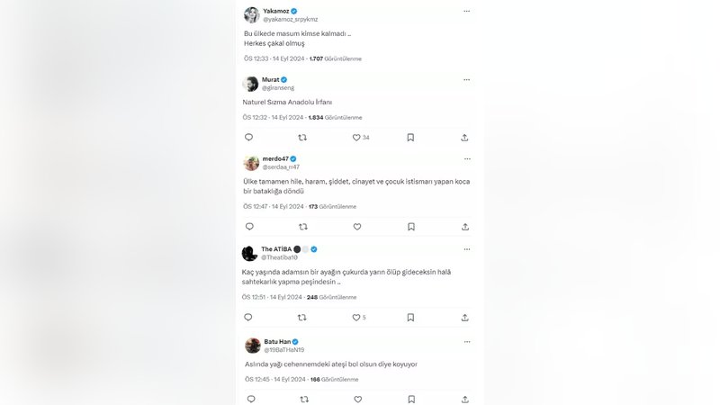The height and width of the screenshot is (405, 720).
Task: Expand more options on Batu Han's tweet
Action: [466, 342]
